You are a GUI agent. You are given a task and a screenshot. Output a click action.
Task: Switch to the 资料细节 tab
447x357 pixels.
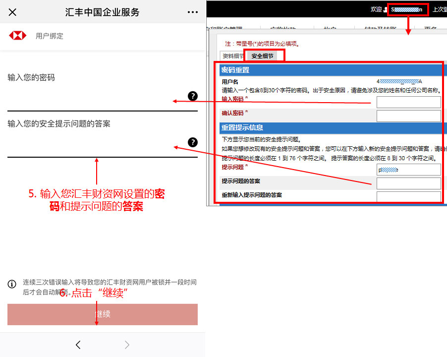point(233,56)
